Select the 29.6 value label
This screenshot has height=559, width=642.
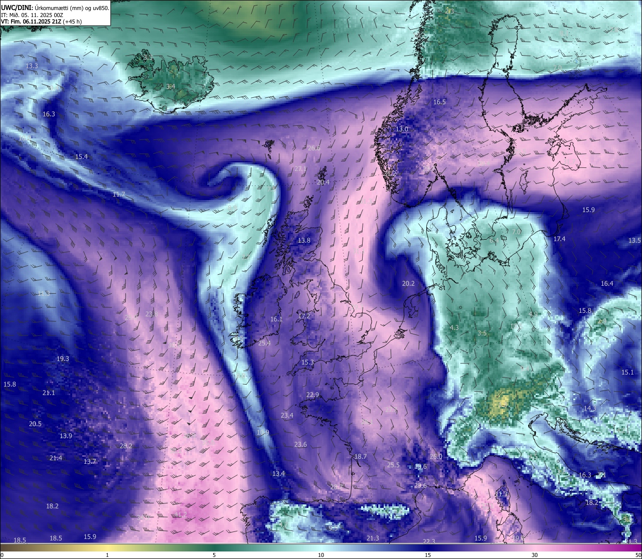point(420,486)
